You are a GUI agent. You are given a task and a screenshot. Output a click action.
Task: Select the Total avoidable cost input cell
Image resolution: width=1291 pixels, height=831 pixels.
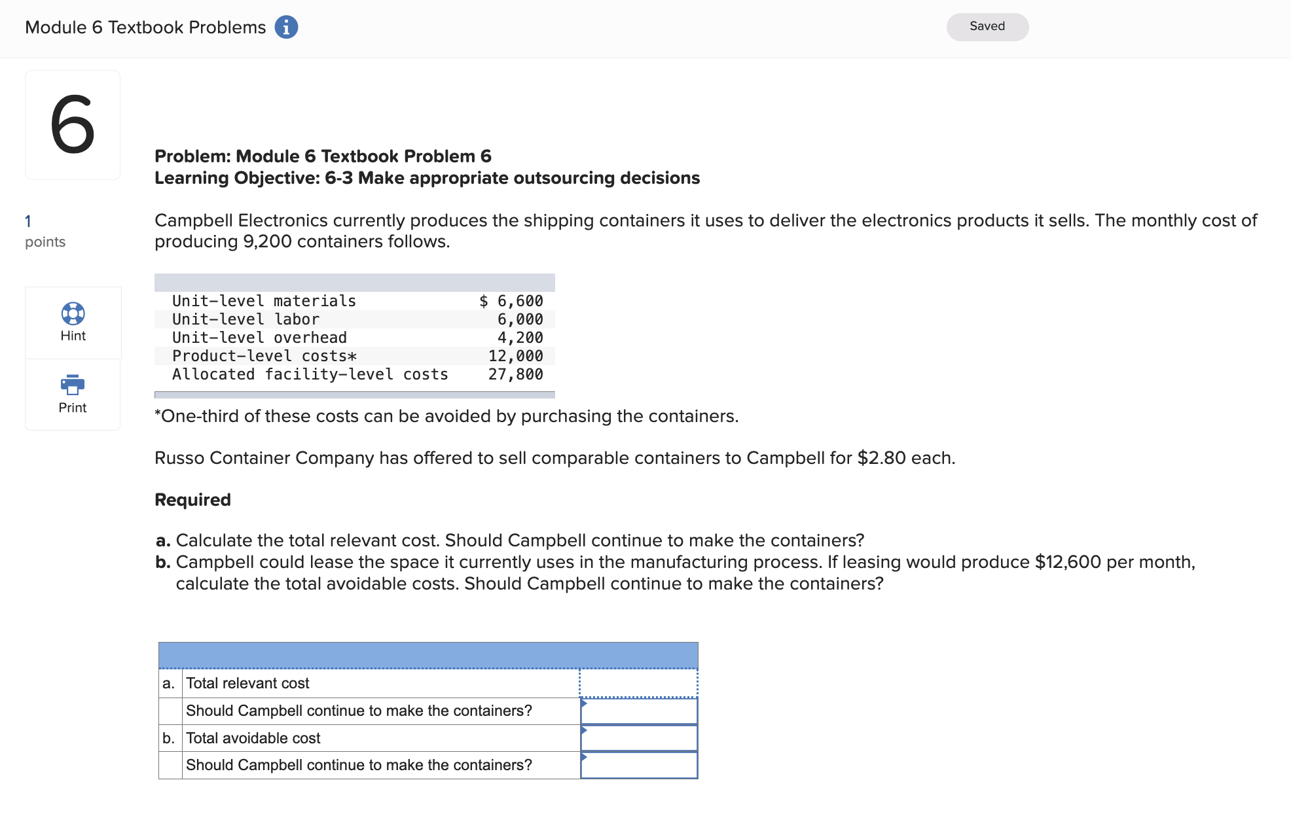pyautogui.click(x=638, y=738)
